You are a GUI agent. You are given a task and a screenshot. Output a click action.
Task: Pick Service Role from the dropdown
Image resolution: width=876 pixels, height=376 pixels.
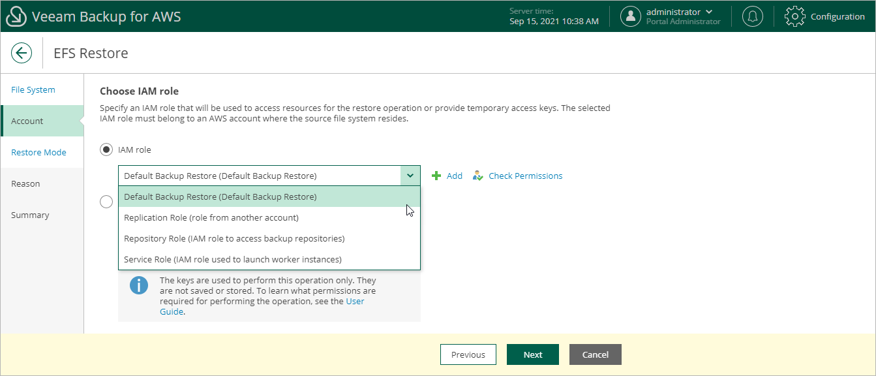tap(233, 259)
